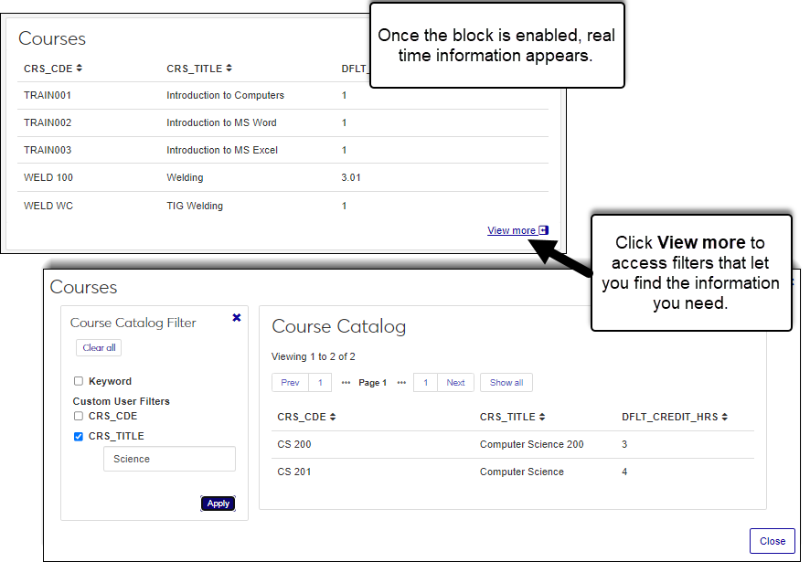Go to previous page with Prev
This screenshot has height=562, width=810.
click(x=290, y=383)
